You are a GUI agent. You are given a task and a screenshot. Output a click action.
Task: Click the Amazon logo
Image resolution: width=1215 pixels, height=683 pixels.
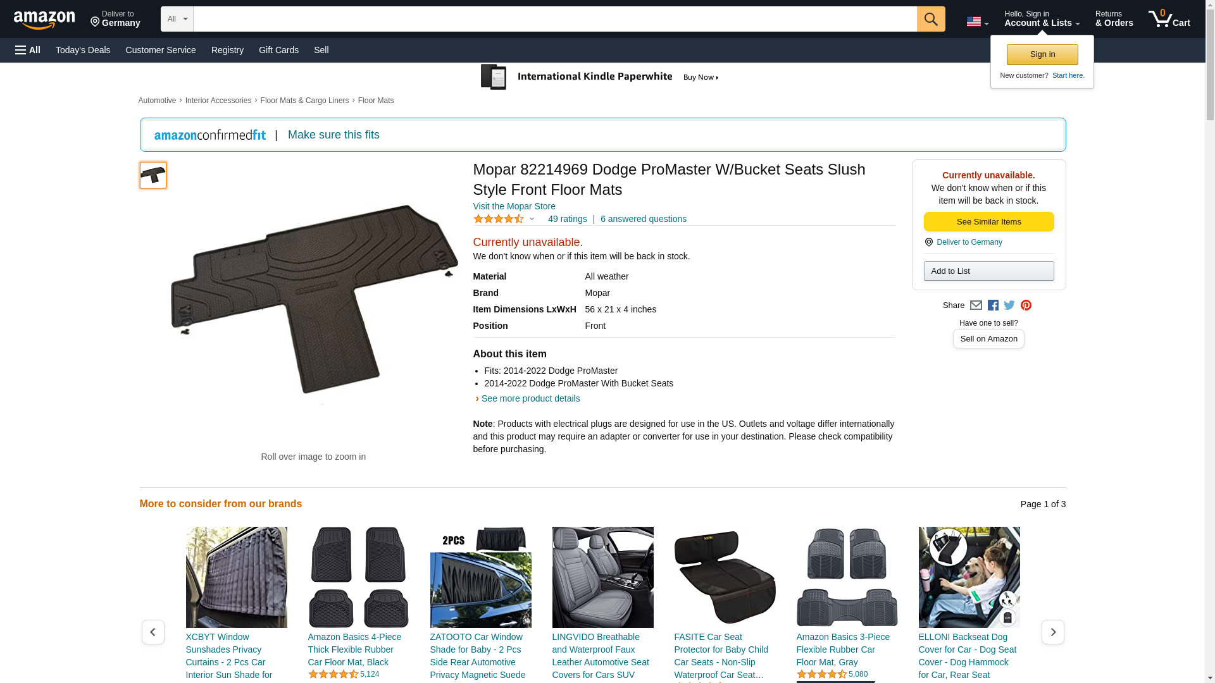[44, 20]
